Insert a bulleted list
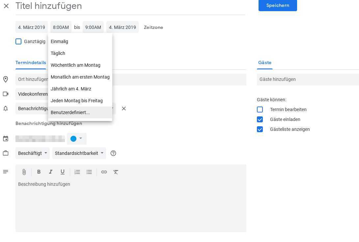Viewport: 359px width, 242px height. (x=89, y=172)
